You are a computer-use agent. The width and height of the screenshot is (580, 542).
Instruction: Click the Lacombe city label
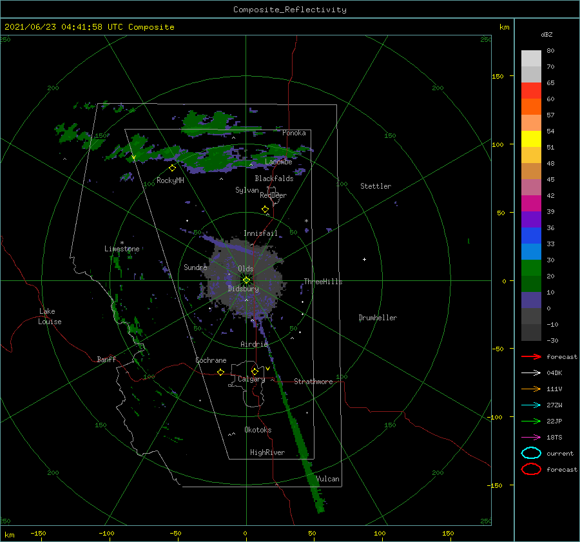coord(278,162)
